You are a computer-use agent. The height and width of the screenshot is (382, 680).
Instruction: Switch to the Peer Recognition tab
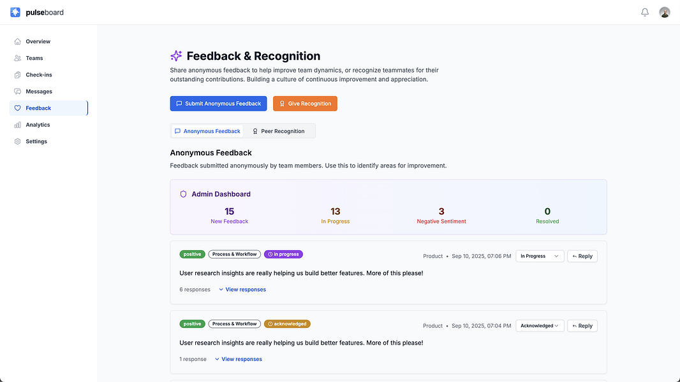coord(279,131)
